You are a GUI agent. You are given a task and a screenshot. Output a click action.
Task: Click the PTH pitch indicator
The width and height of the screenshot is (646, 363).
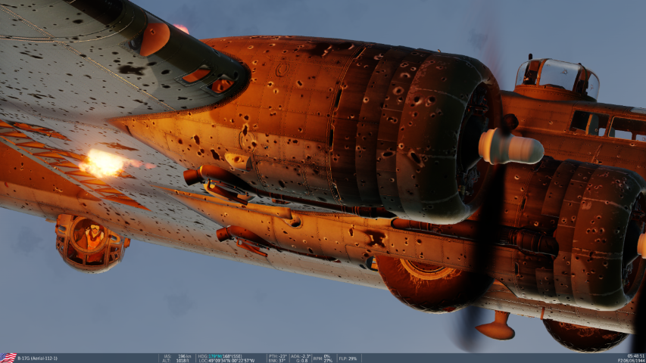[279, 355]
